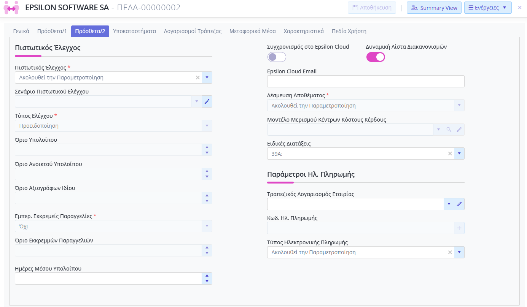Click the pencil icon beside Σενάριο Πιστωτικού Ελέγχου
The width and height of the screenshot is (527, 307).
click(207, 101)
